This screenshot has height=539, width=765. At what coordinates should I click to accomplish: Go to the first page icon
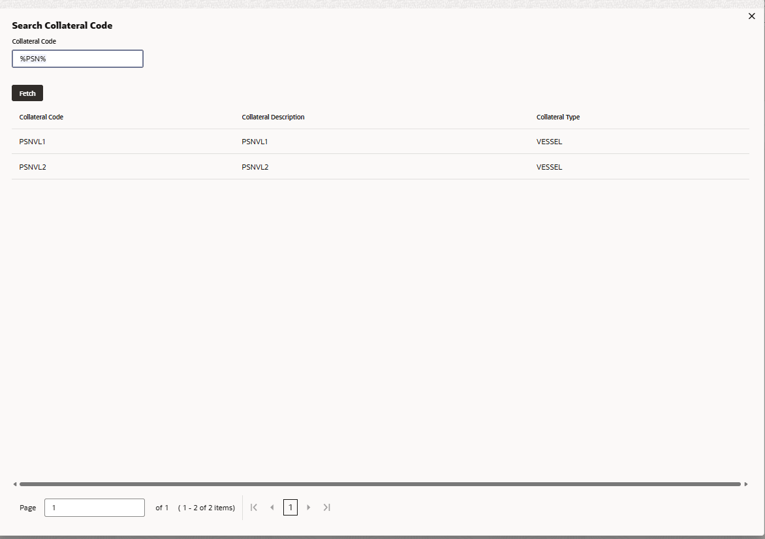point(254,507)
